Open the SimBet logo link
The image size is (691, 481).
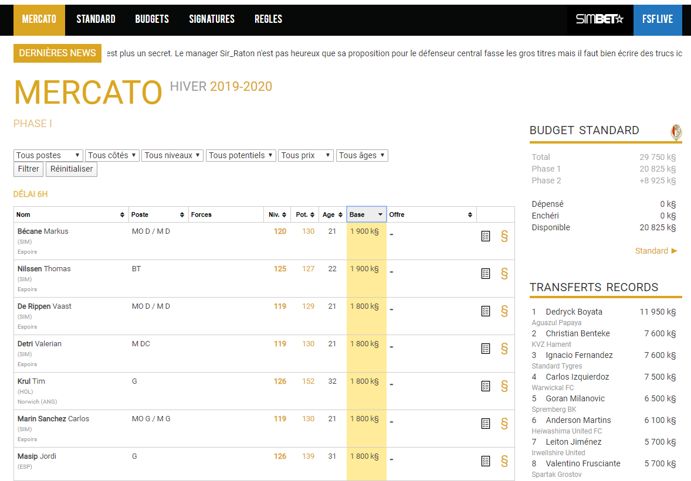pyautogui.click(x=599, y=19)
